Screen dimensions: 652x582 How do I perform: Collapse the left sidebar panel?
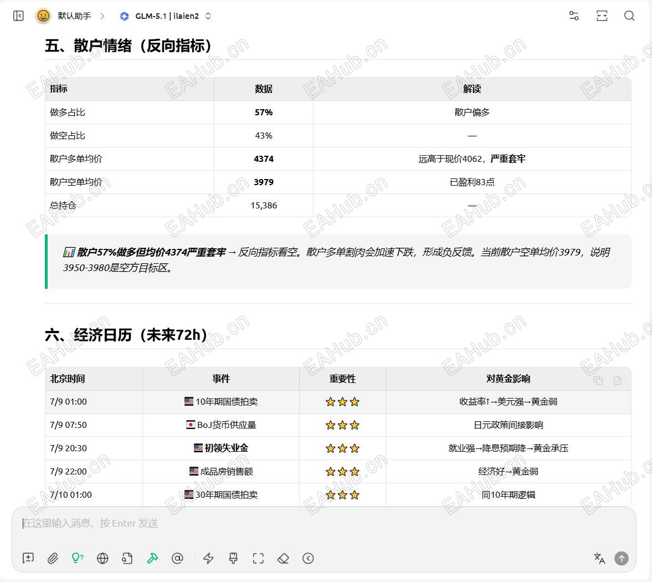click(18, 16)
